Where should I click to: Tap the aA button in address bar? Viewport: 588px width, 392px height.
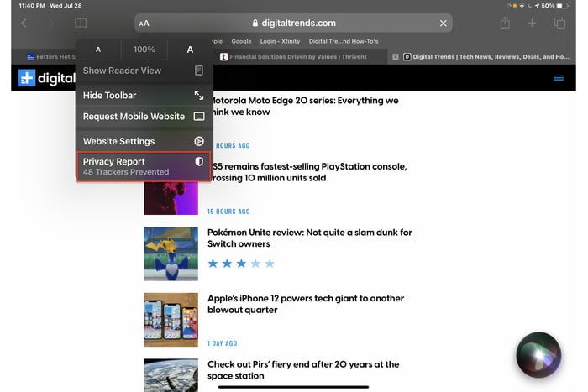coord(144,24)
